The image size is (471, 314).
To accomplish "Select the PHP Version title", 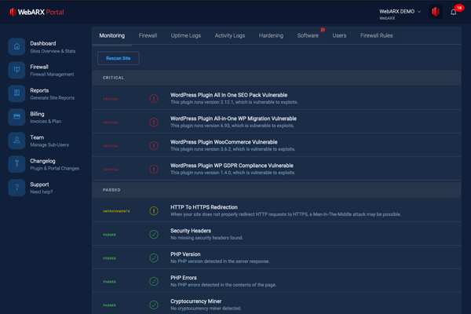I will [185, 254].
